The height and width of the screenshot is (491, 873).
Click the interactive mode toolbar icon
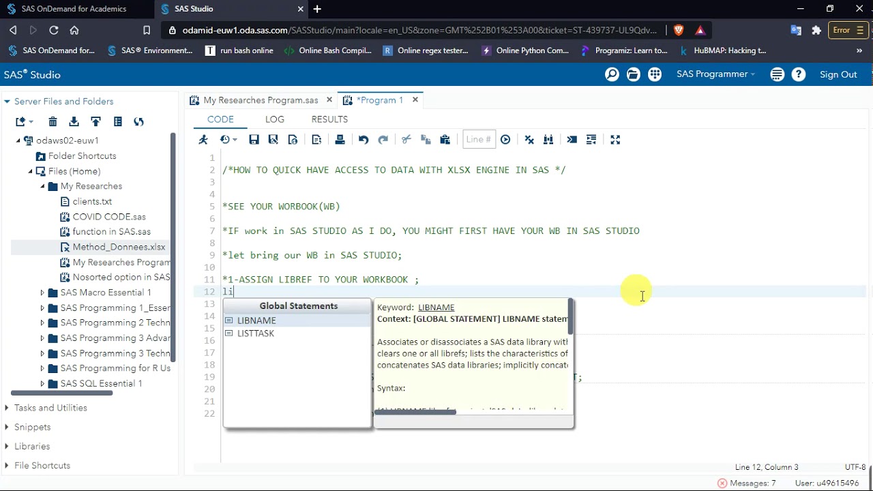point(572,140)
